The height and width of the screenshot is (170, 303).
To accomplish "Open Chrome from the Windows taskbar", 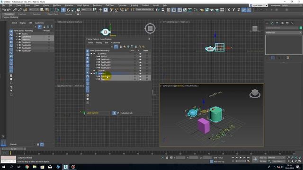I will pyautogui.click(x=27, y=167).
